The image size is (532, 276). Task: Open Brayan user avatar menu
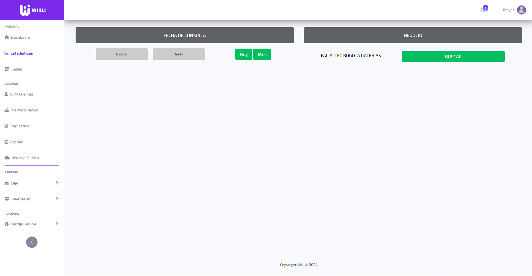(521, 10)
